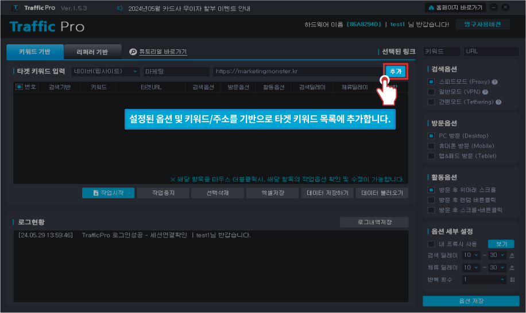Click the TrafficPro app icon in title bar
The height and width of the screenshot is (313, 526).
coord(16,7)
